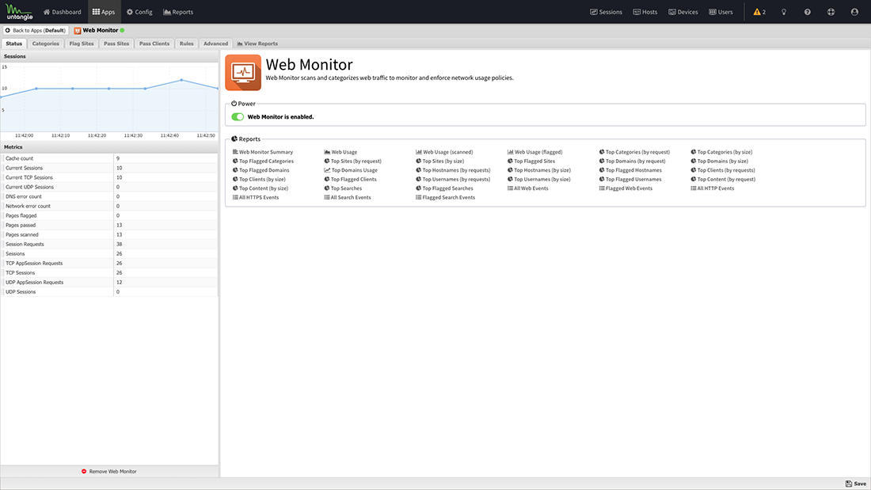Switch to the Pass Clients tab
The image size is (871, 490).
click(154, 44)
